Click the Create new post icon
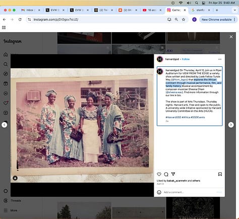239x219 pixels. coord(6,113)
